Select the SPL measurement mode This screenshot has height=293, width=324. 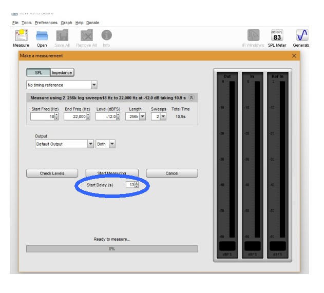click(x=39, y=73)
